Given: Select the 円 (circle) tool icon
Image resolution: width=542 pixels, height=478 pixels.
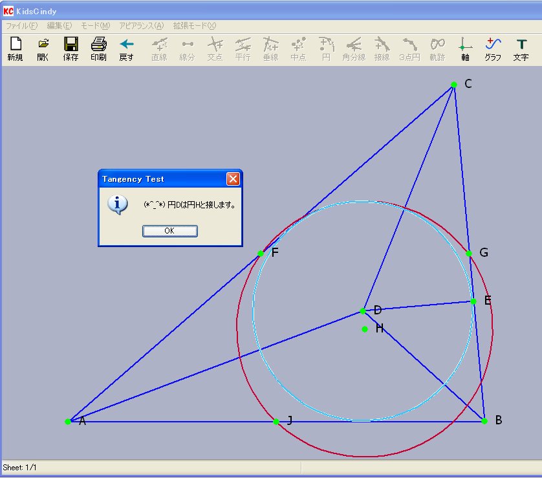Looking at the screenshot, I should tap(327, 49).
